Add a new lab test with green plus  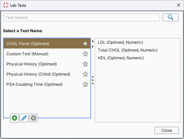click(x=15, y=118)
